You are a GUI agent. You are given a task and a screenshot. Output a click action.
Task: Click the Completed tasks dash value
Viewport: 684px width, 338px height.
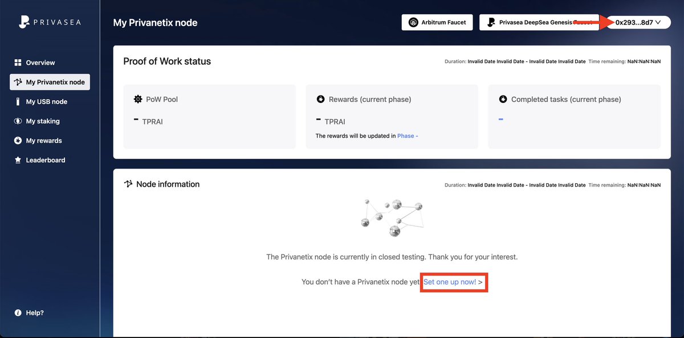click(x=500, y=119)
